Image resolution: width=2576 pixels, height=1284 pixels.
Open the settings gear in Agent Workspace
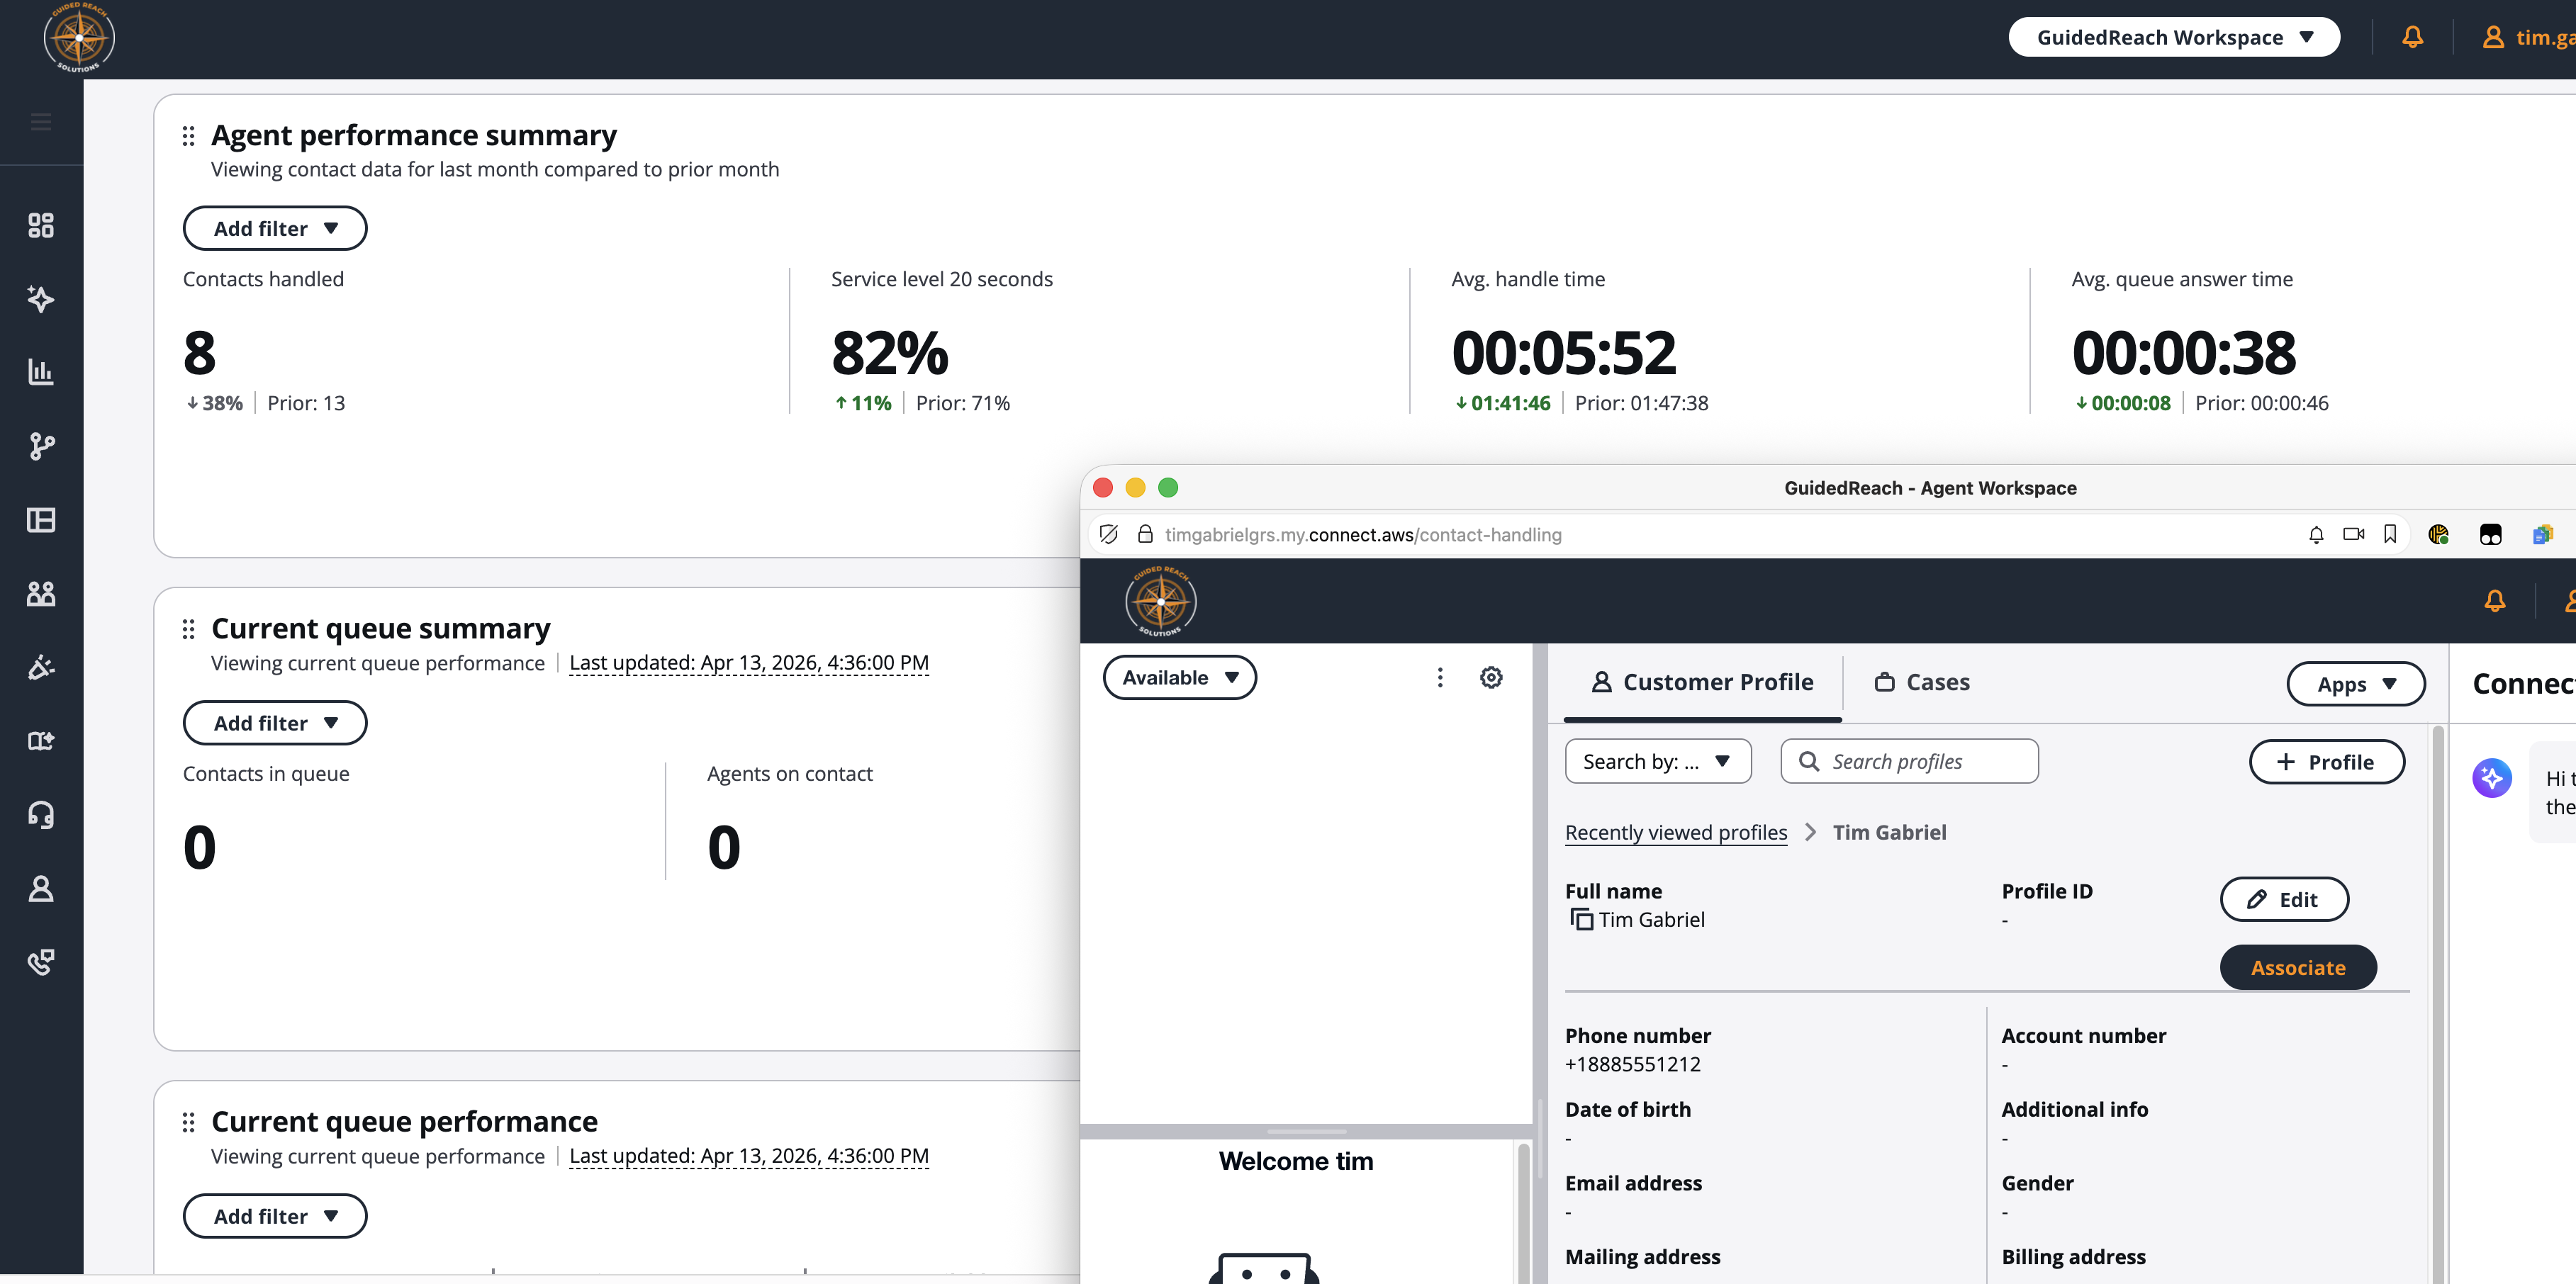click(1491, 677)
